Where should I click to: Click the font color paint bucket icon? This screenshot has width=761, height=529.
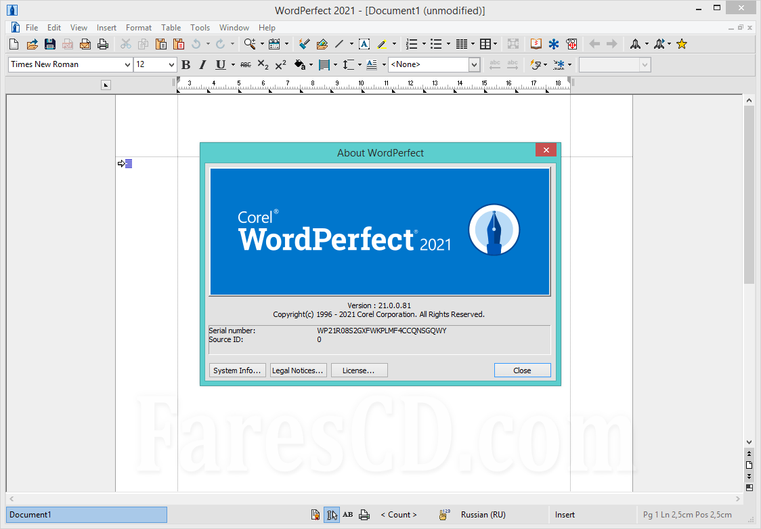click(x=300, y=64)
